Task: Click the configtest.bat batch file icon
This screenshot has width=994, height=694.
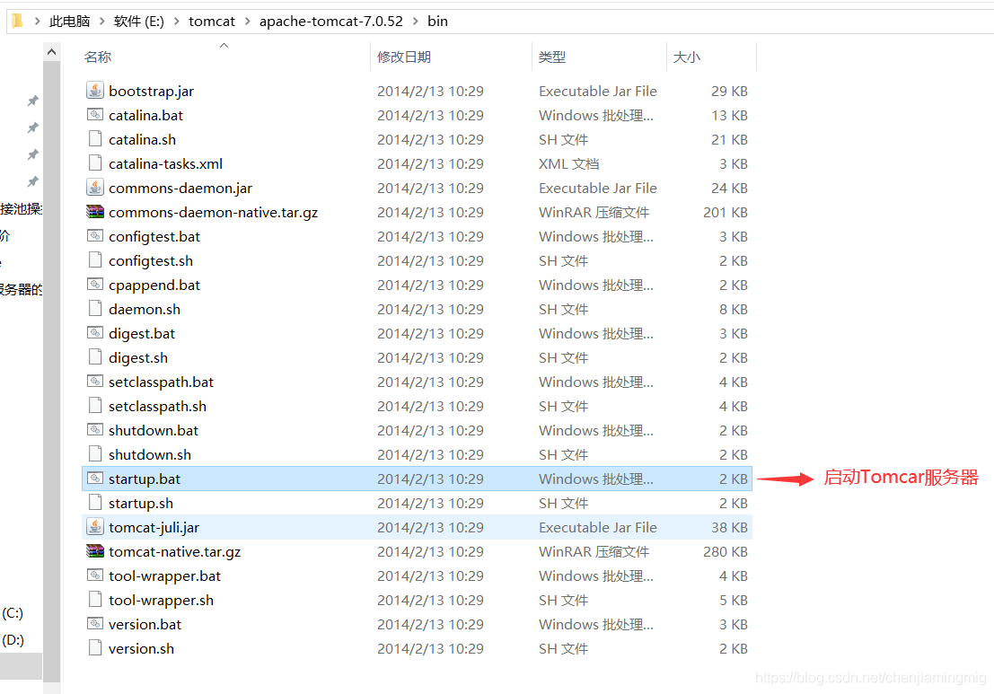Action: pyautogui.click(x=95, y=236)
